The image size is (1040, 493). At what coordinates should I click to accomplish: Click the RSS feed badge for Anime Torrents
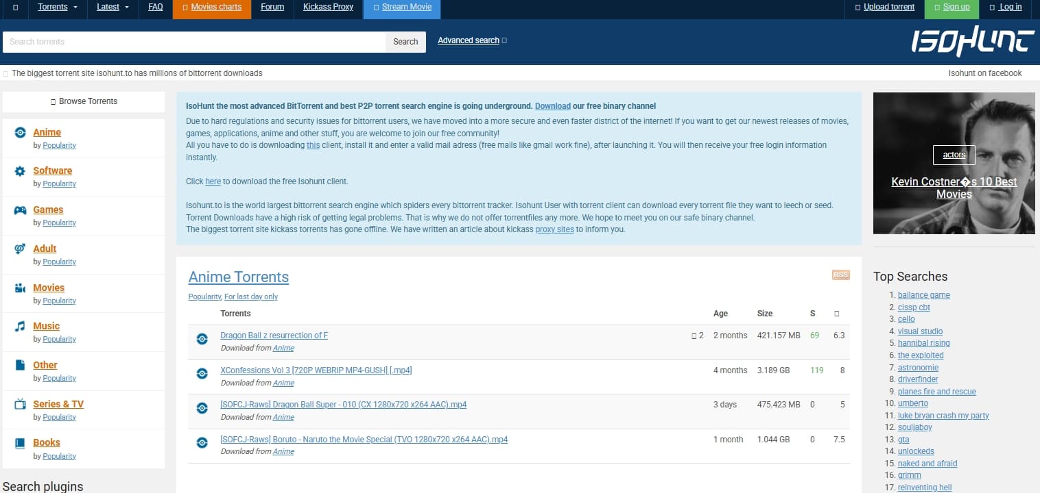[x=840, y=275]
